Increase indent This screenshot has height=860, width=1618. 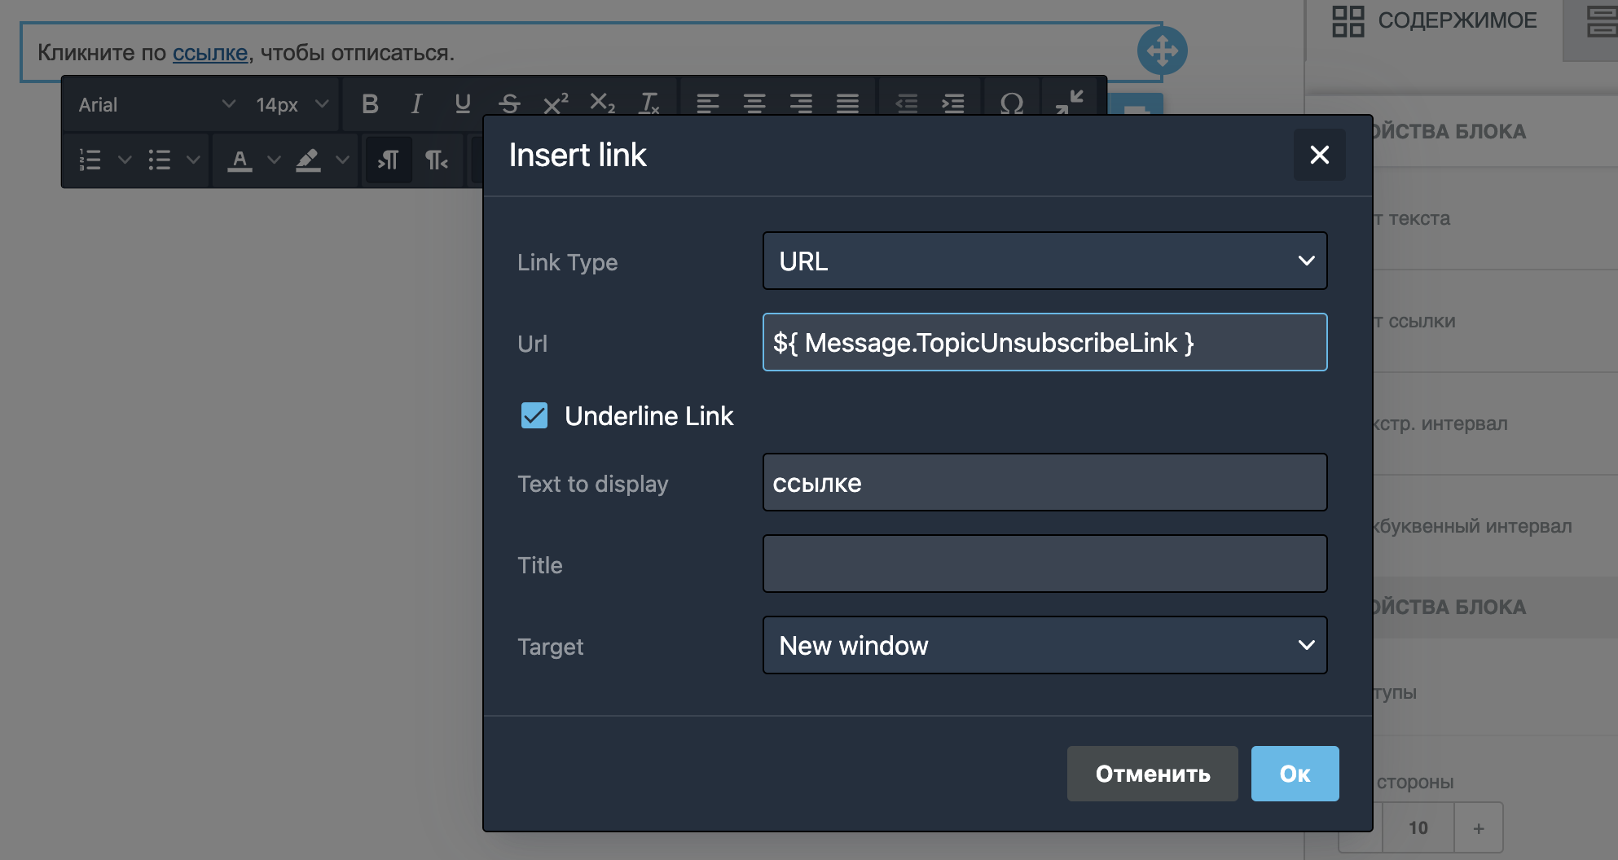952,104
